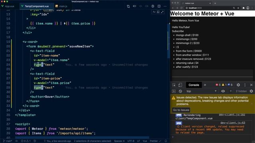
Task: Activate DevTools inspect element picker
Action: pyautogui.click(x=174, y=85)
